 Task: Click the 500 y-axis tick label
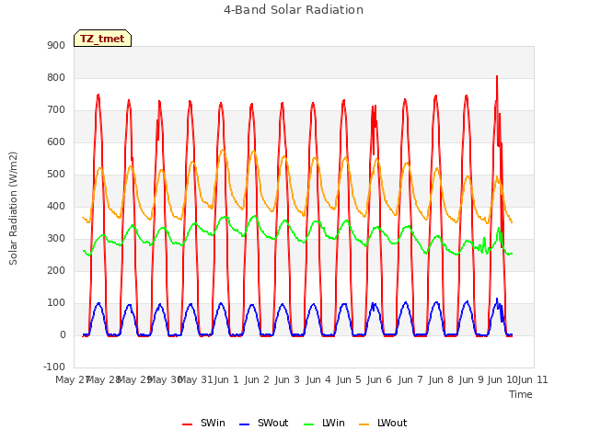click(56, 174)
